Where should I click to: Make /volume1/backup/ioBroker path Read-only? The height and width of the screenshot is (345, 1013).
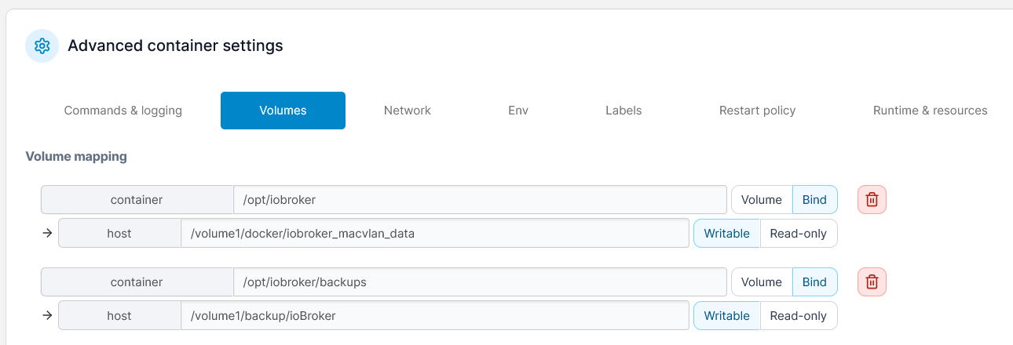[798, 316]
